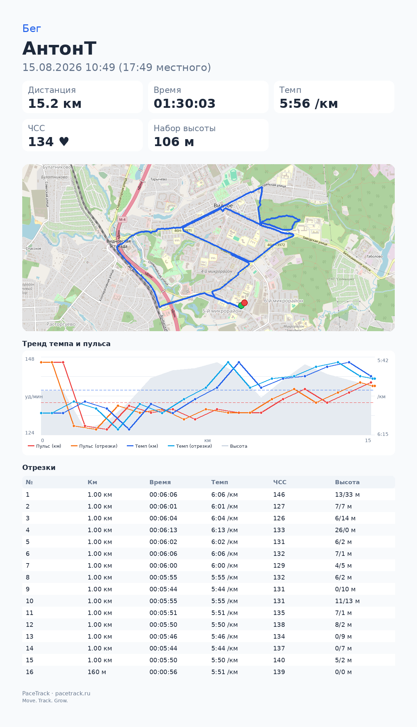Sort segments by the Темп column header
This screenshot has width=417, height=727.
coord(220,482)
